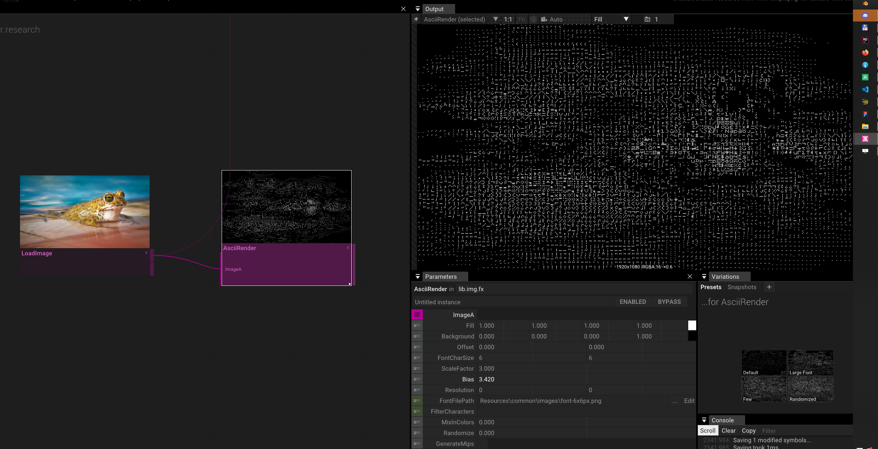The width and height of the screenshot is (878, 449).
Task: Expand the Output panel menu triangle
Action: [x=417, y=9]
